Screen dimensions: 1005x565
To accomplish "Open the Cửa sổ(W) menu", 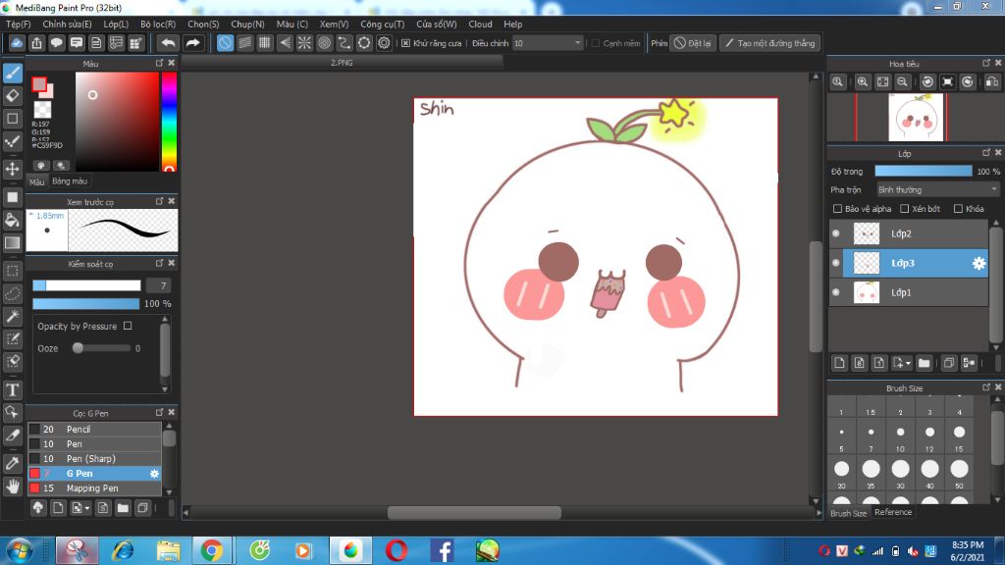I will coord(437,25).
